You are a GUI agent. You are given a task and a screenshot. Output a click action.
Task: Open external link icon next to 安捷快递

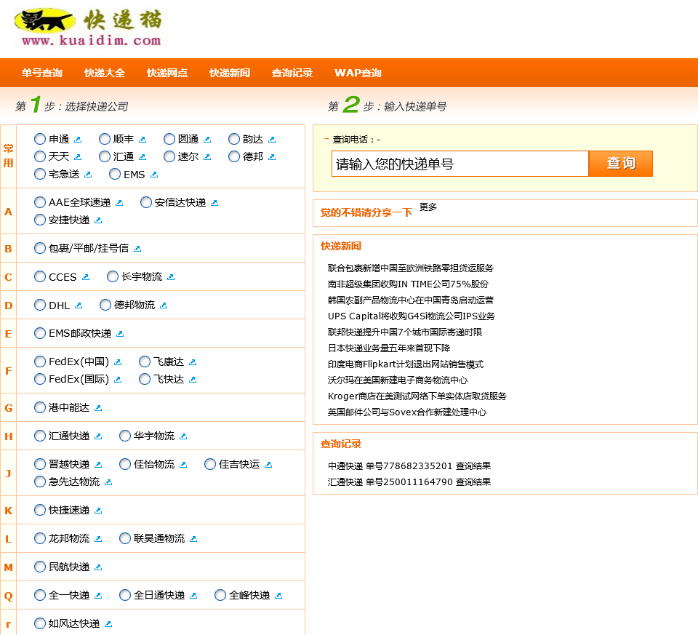tap(98, 220)
